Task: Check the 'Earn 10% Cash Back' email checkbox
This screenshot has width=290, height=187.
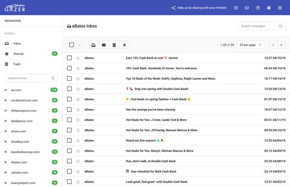Action: click(x=70, y=58)
